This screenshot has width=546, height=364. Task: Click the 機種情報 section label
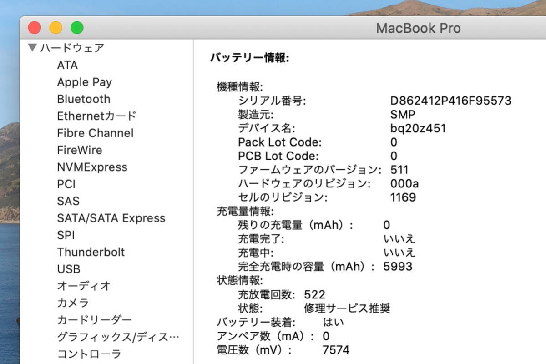239,87
